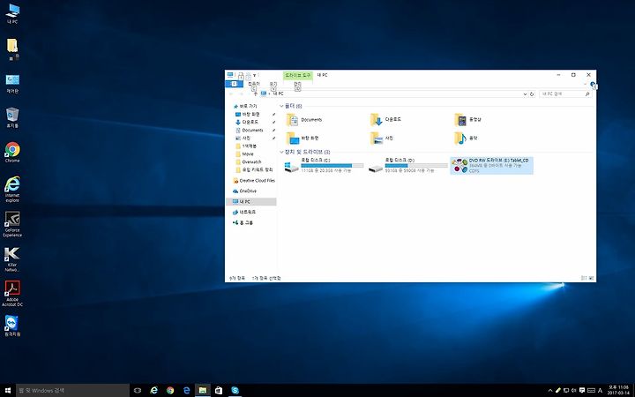
Task: Select the 드라이브 도구 contextual tab
Action: tap(298, 75)
